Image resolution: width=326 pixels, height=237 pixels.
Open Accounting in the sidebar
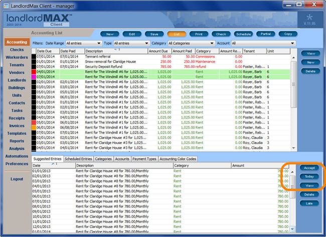[17, 42]
